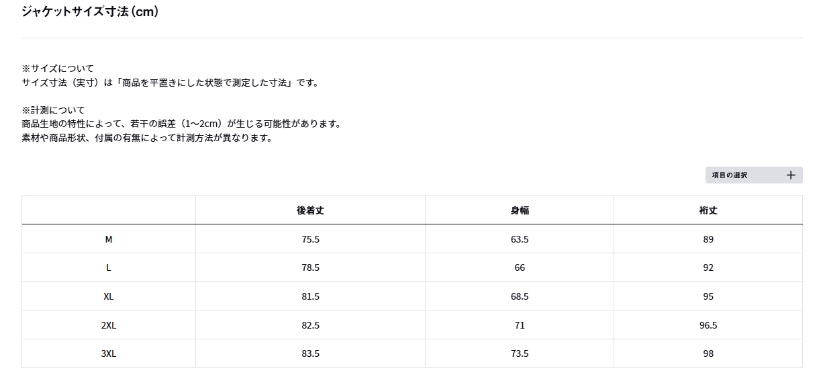The height and width of the screenshot is (379, 823).
Task: Click the ジャケットサイズ寸法（cm） heading
Action: [90, 11]
